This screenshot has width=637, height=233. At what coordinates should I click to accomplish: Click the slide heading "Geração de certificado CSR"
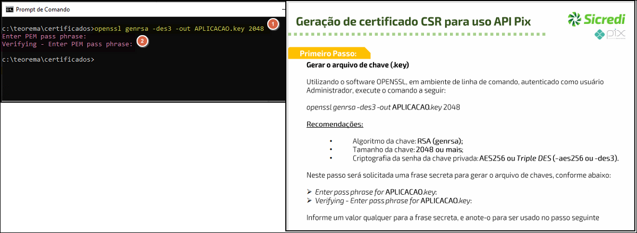413,21
